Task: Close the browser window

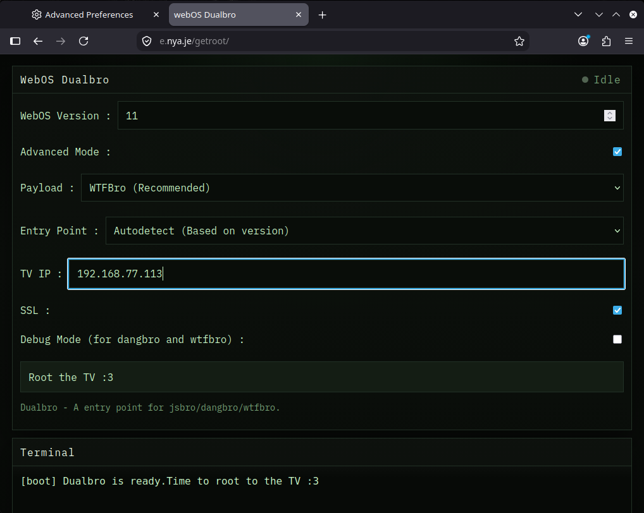Action: 633,15
